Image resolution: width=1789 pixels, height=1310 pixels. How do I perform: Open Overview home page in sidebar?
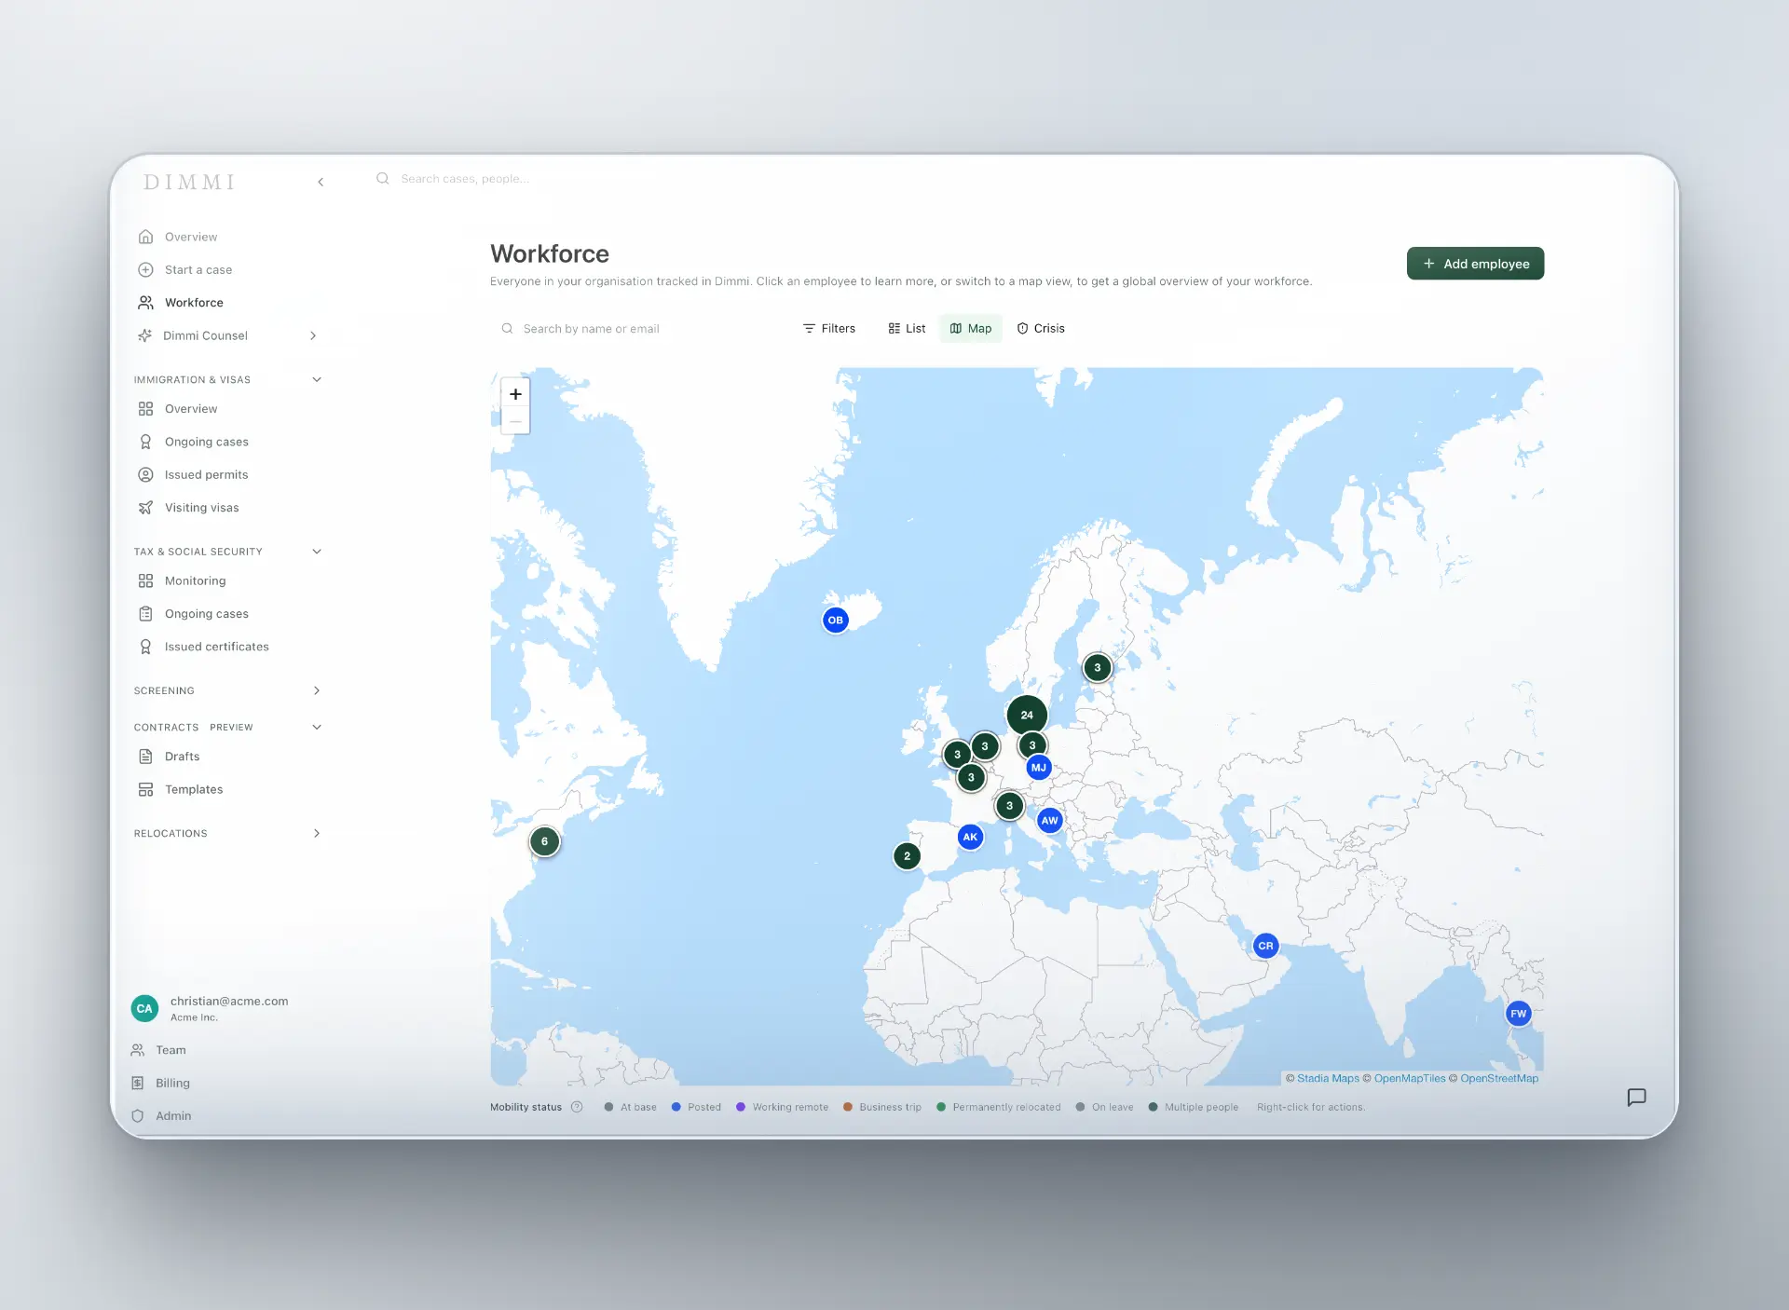pos(190,237)
